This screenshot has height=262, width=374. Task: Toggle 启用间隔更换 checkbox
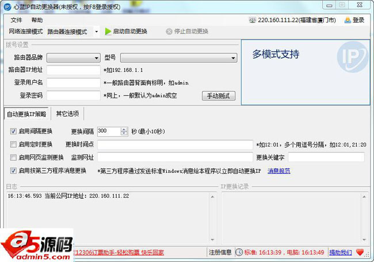tap(13, 131)
